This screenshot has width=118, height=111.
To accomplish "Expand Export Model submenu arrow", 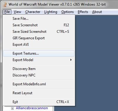I will pyautogui.click(x=71, y=60).
